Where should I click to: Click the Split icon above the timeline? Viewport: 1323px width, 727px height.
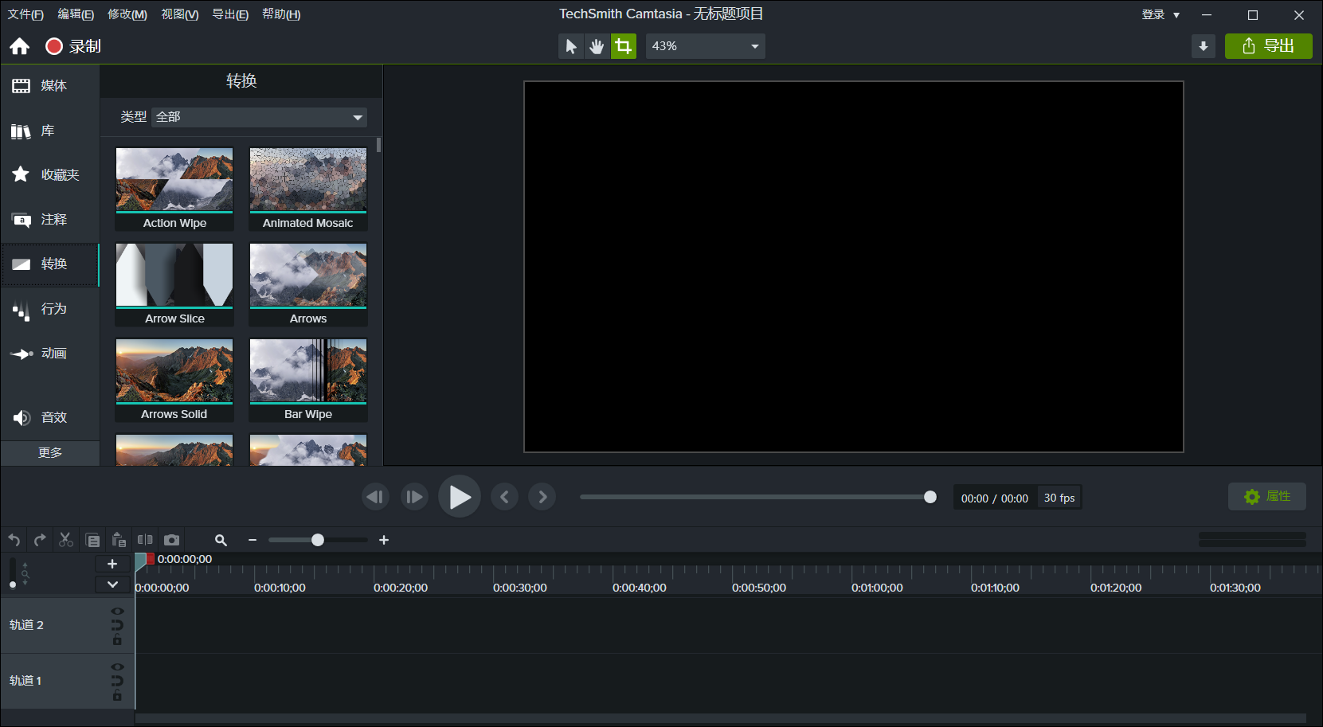pyautogui.click(x=146, y=539)
